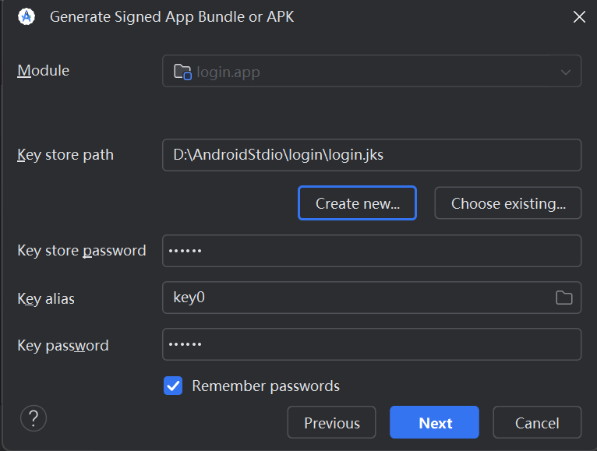Click the key0 alias text field
Screen dimensions: 597x451
(x=355, y=298)
